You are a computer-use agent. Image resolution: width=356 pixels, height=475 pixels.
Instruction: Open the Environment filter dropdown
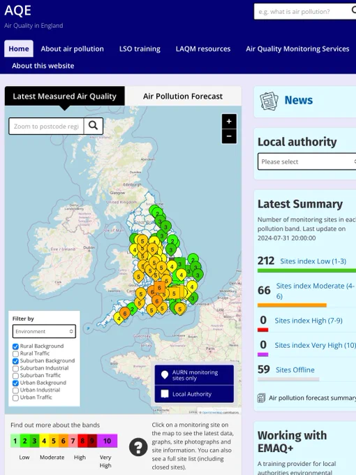(44, 331)
